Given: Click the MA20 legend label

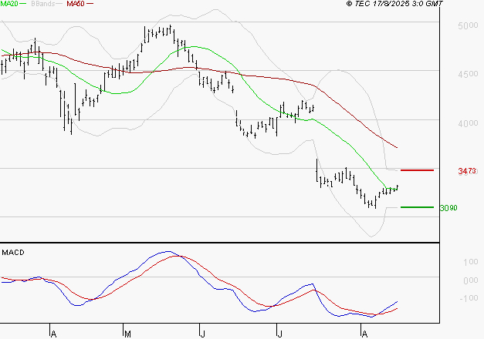Looking at the screenshot, I should [9, 5].
